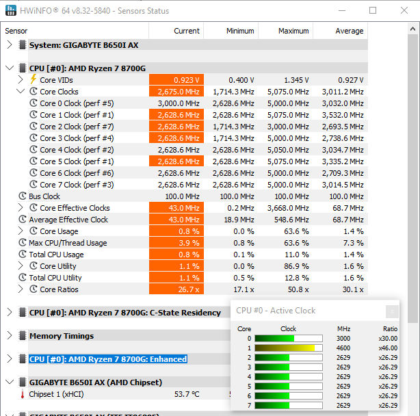This screenshot has height=416, width=420.
Task: Click the chip icon of C-State Residency sensor
Action: pyautogui.click(x=23, y=312)
